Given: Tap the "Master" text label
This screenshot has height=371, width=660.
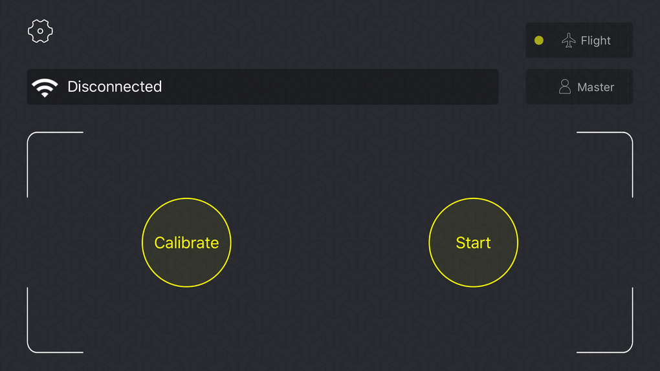Looking at the screenshot, I should (x=595, y=87).
